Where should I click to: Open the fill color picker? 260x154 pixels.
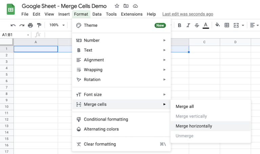pos(218,25)
